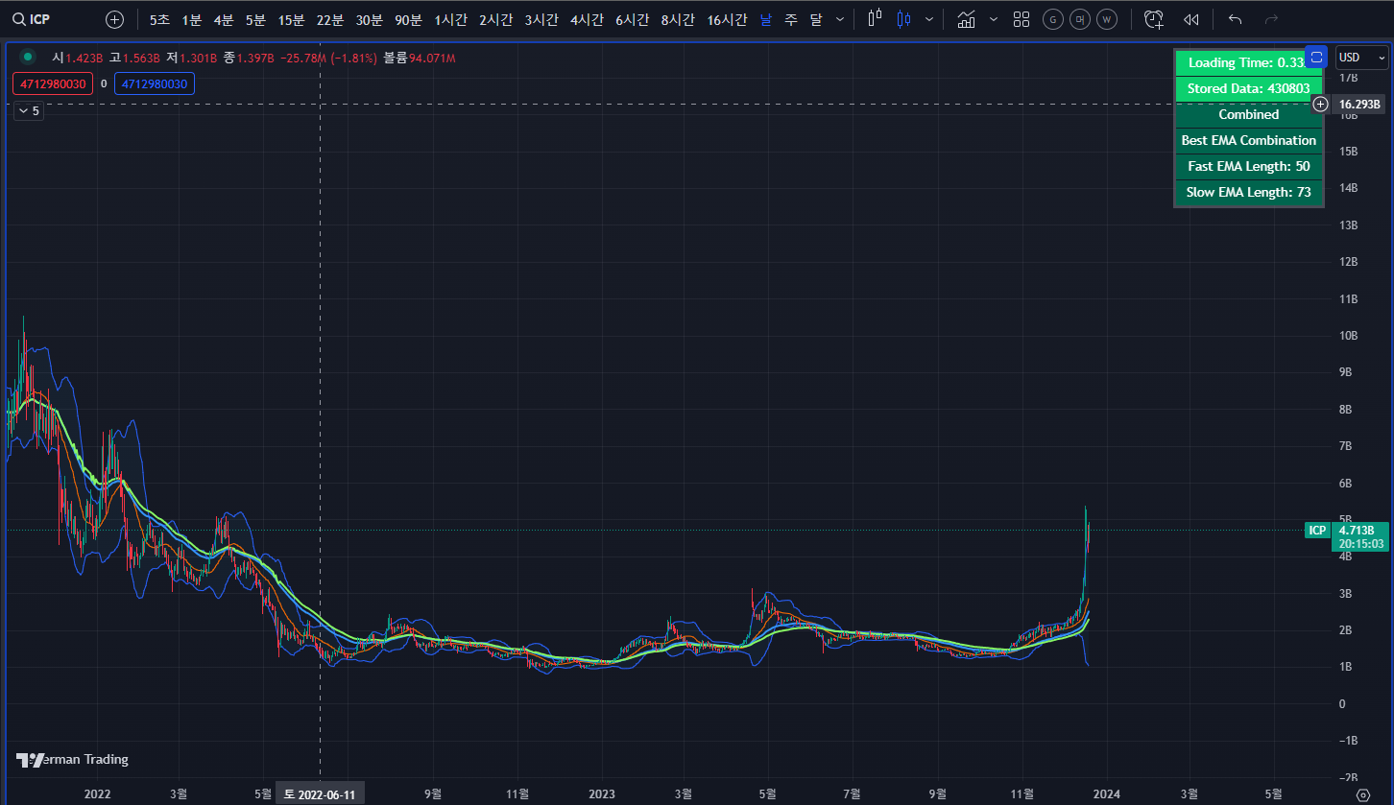This screenshot has width=1394, height=805.
Task: Expand the interval list dropdown arrow
Action: (x=841, y=19)
